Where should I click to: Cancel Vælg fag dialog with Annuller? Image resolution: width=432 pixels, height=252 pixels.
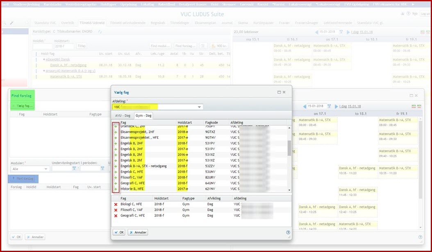coord(138,232)
